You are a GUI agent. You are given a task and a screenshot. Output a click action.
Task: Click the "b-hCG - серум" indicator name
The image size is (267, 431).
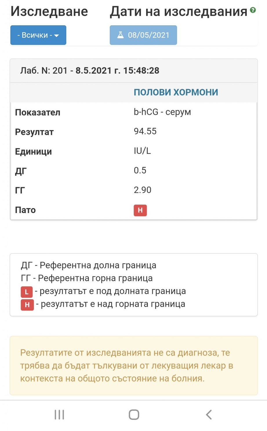pos(162,112)
